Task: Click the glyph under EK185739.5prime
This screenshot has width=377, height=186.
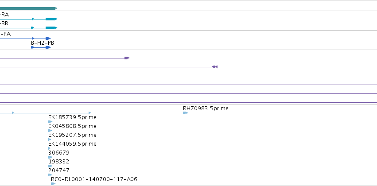Action: point(50,122)
